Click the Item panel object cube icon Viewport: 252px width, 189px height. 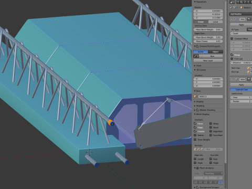pyautogui.click(x=195, y=97)
